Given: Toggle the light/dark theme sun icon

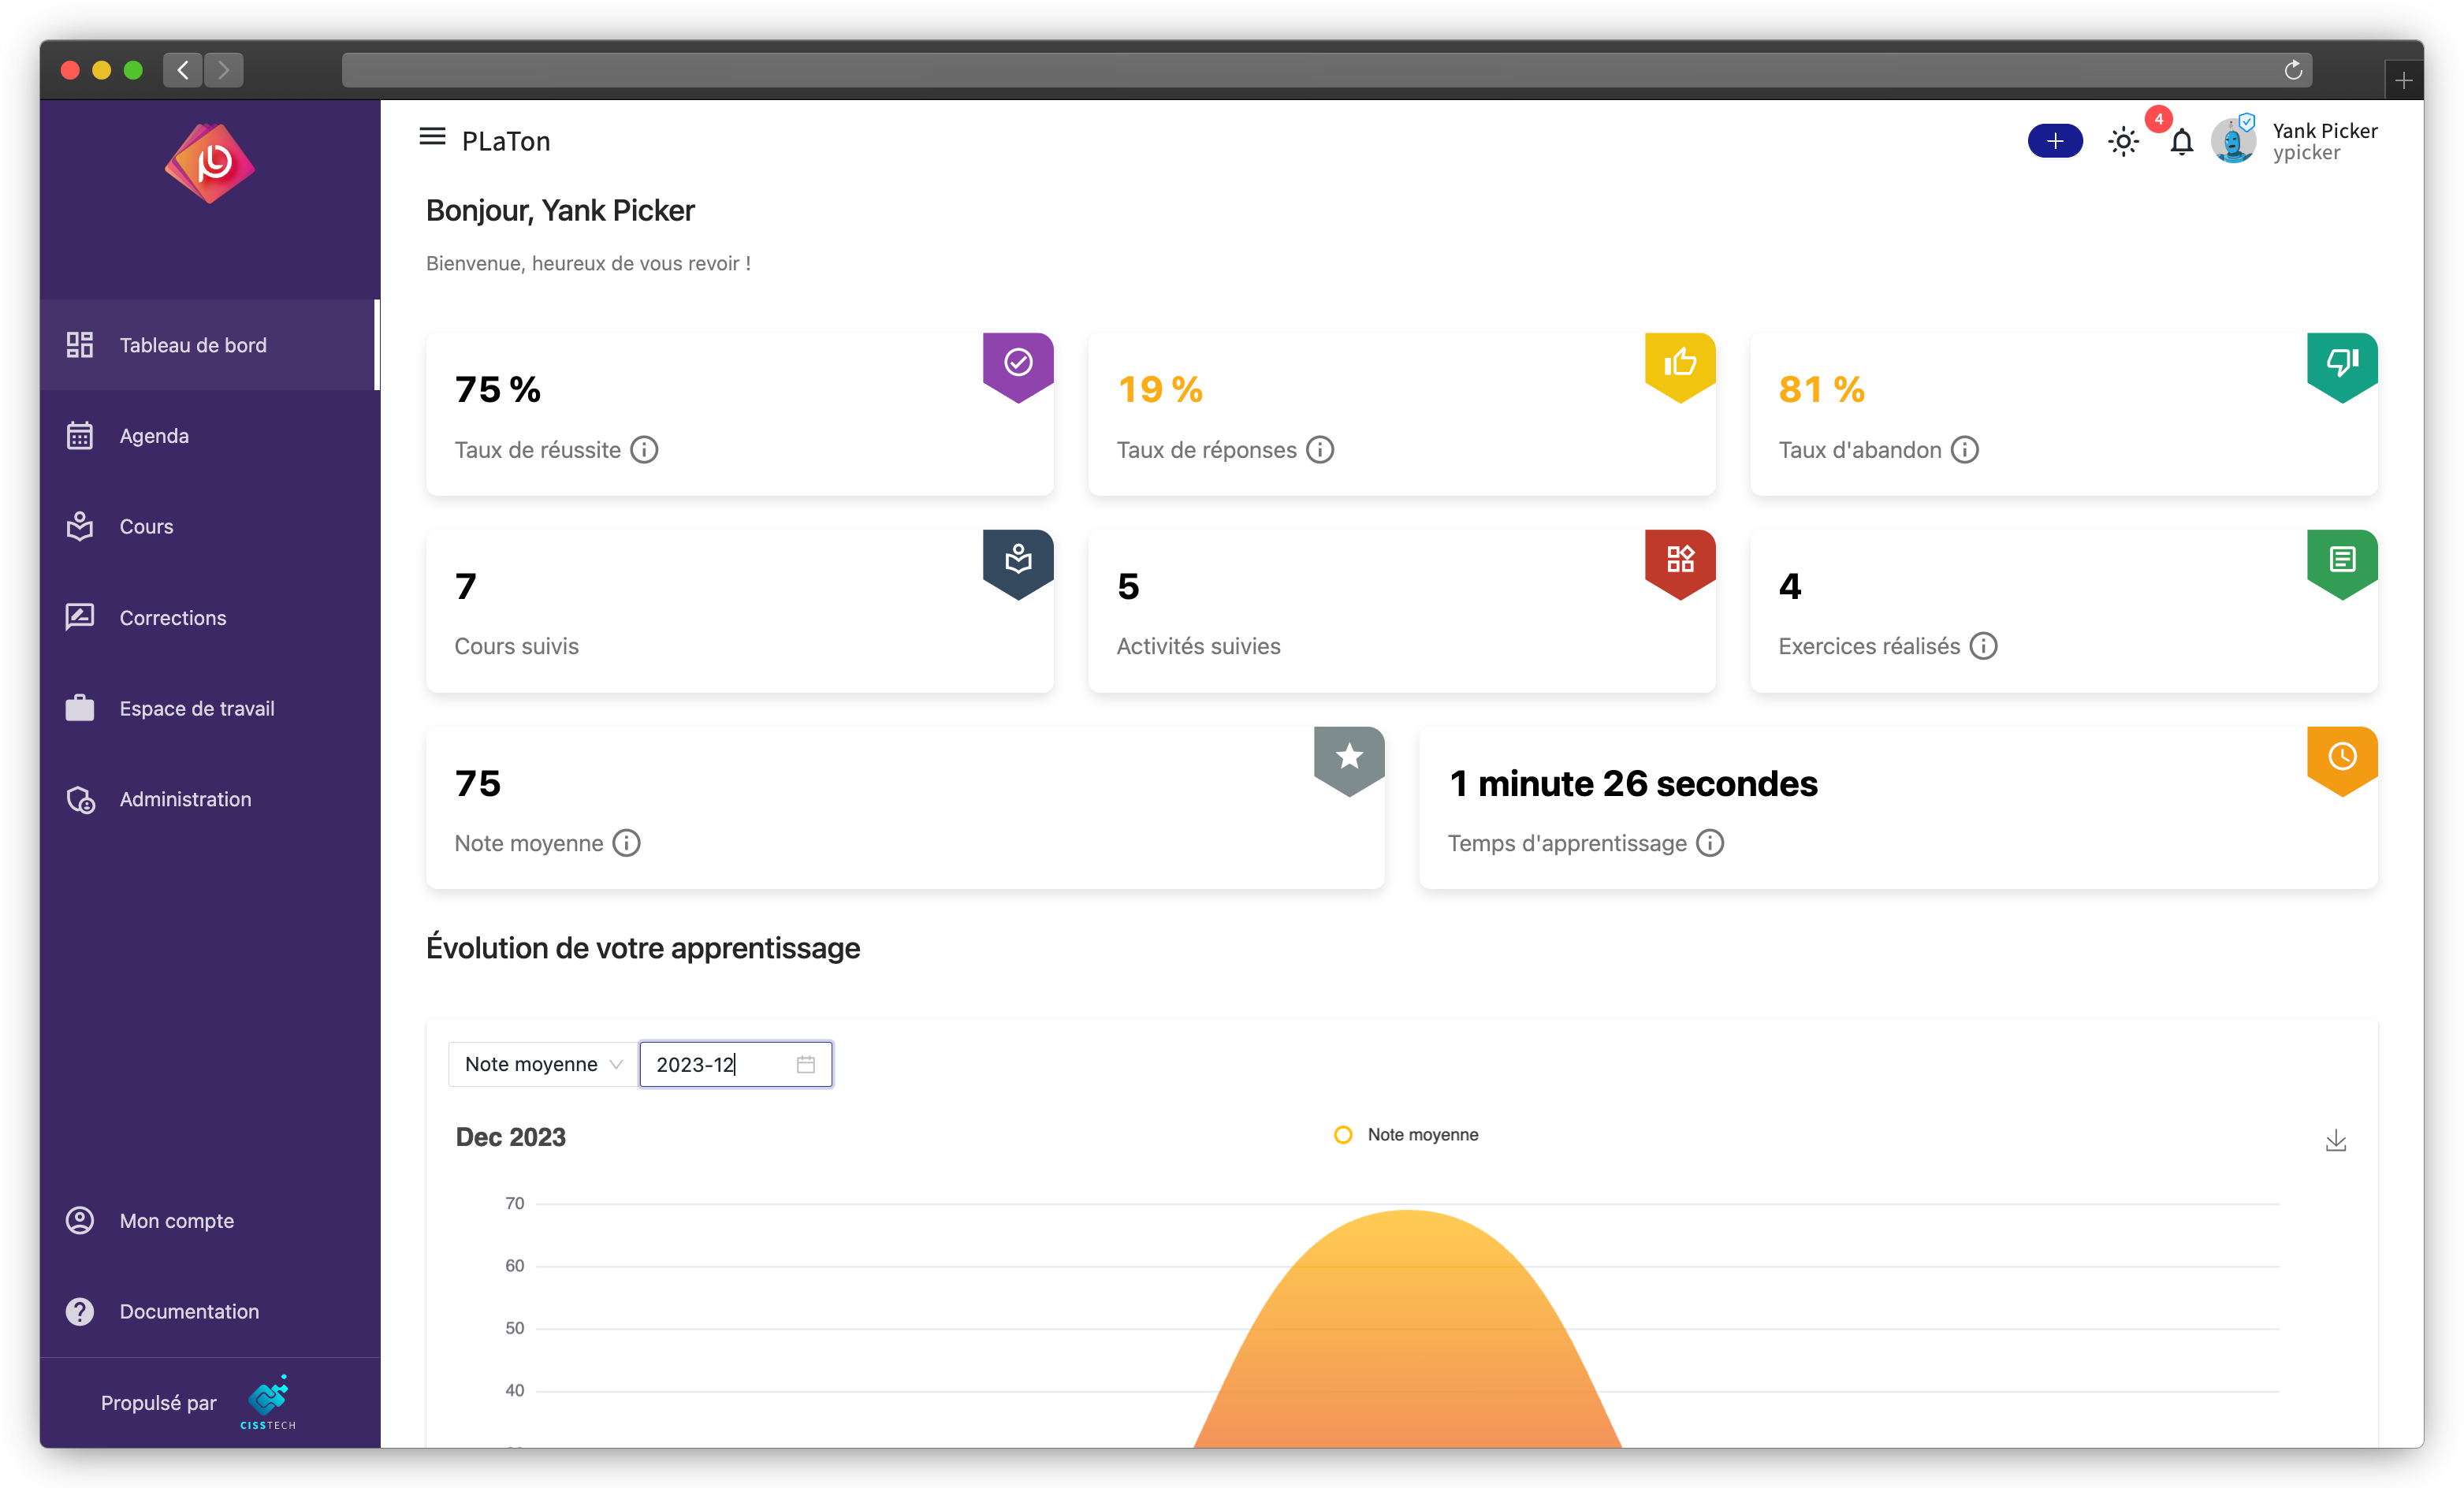Looking at the screenshot, I should tap(2123, 141).
